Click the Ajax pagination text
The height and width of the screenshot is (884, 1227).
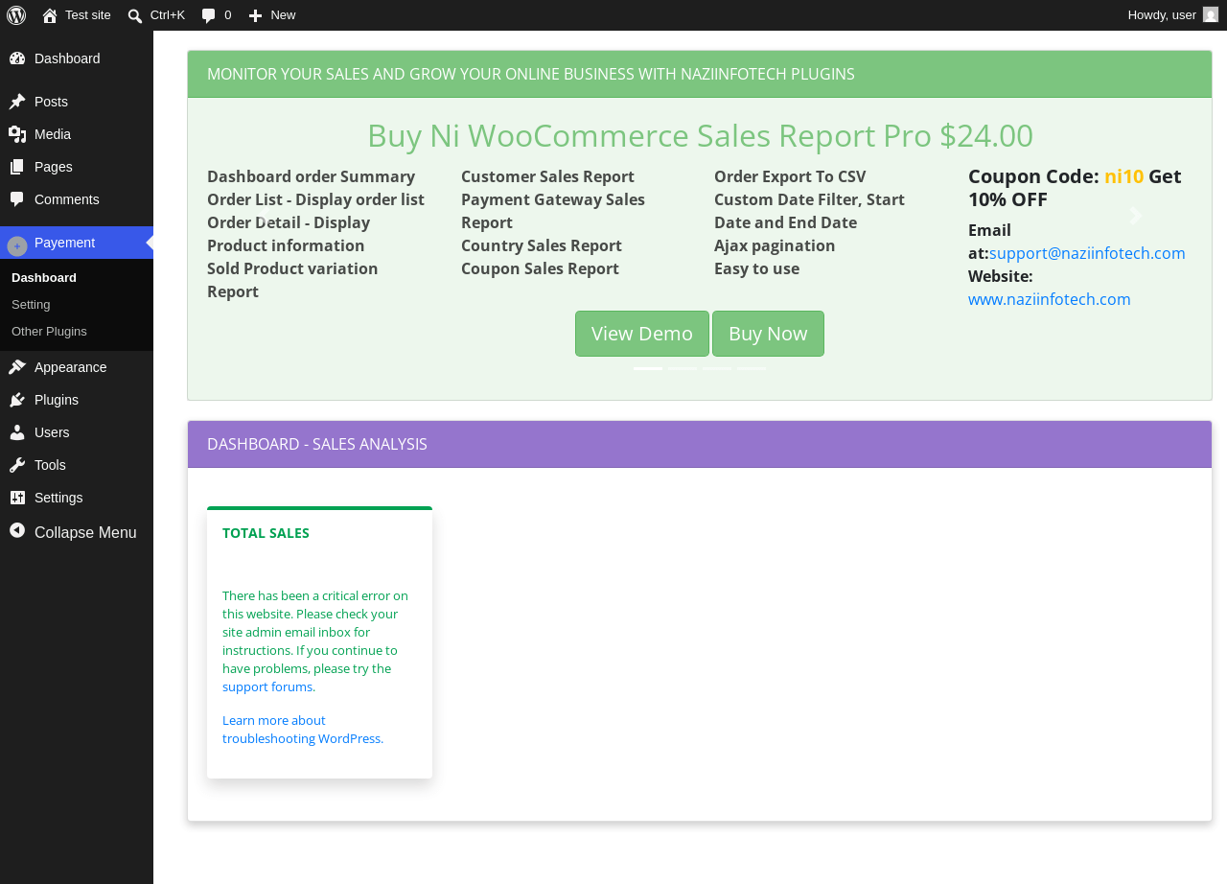pos(775,245)
